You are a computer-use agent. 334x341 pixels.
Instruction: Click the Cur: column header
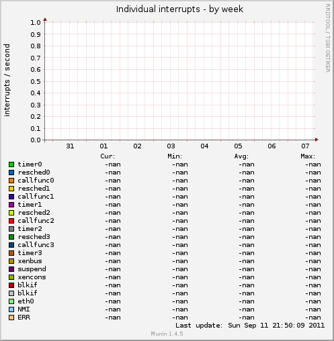108,156
